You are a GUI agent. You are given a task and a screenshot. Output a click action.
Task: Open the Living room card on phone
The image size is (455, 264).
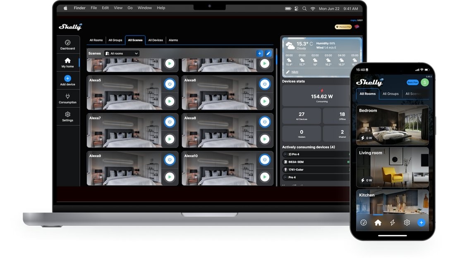(392, 167)
